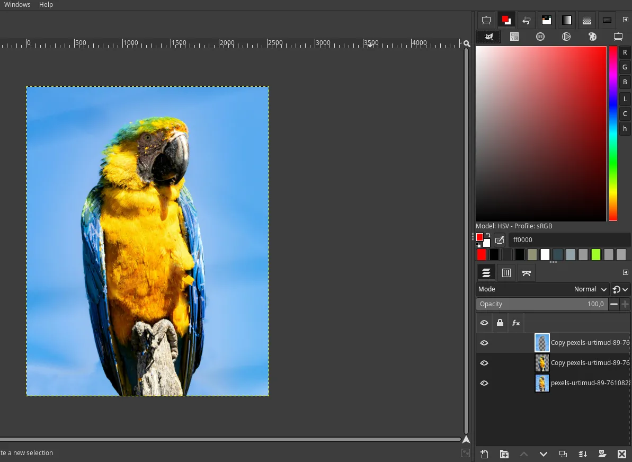632x462 pixels.
Task: Open the blend space chevron beside Mode reset
Action: tap(624, 289)
